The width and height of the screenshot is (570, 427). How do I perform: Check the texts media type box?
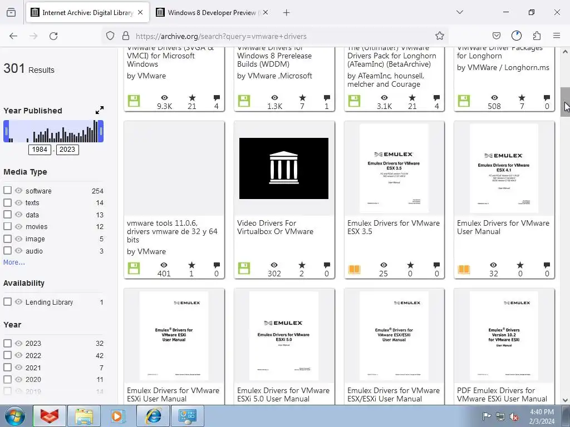(x=7, y=202)
